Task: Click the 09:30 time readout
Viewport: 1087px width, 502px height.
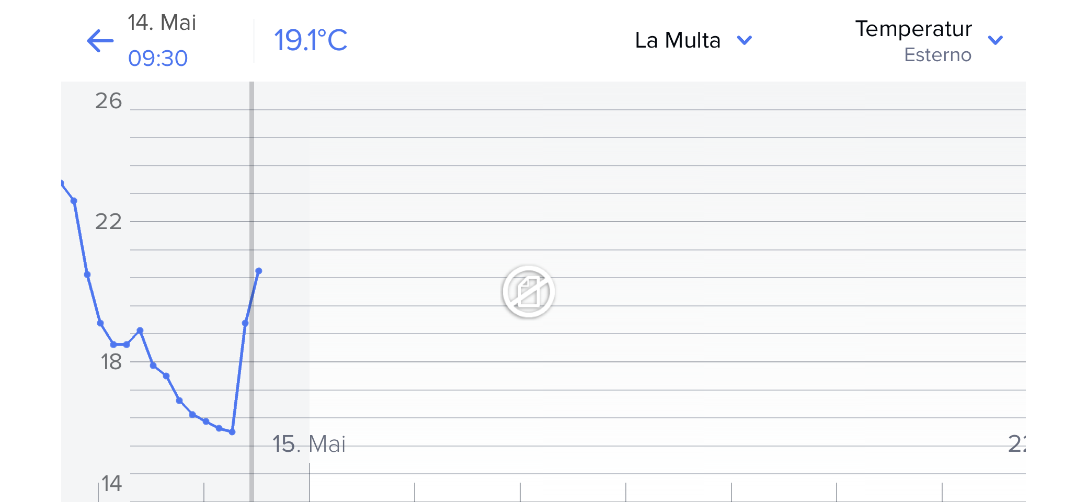Action: [x=158, y=58]
